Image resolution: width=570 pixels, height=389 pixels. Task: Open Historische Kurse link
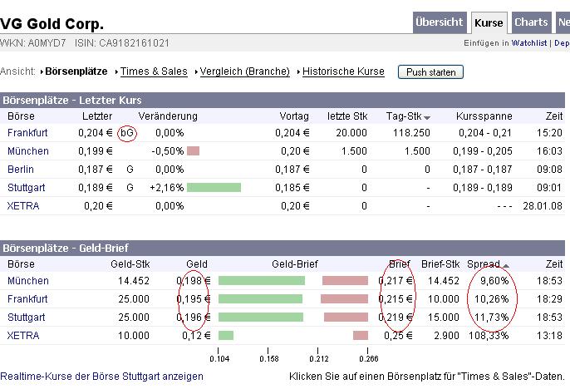click(343, 71)
